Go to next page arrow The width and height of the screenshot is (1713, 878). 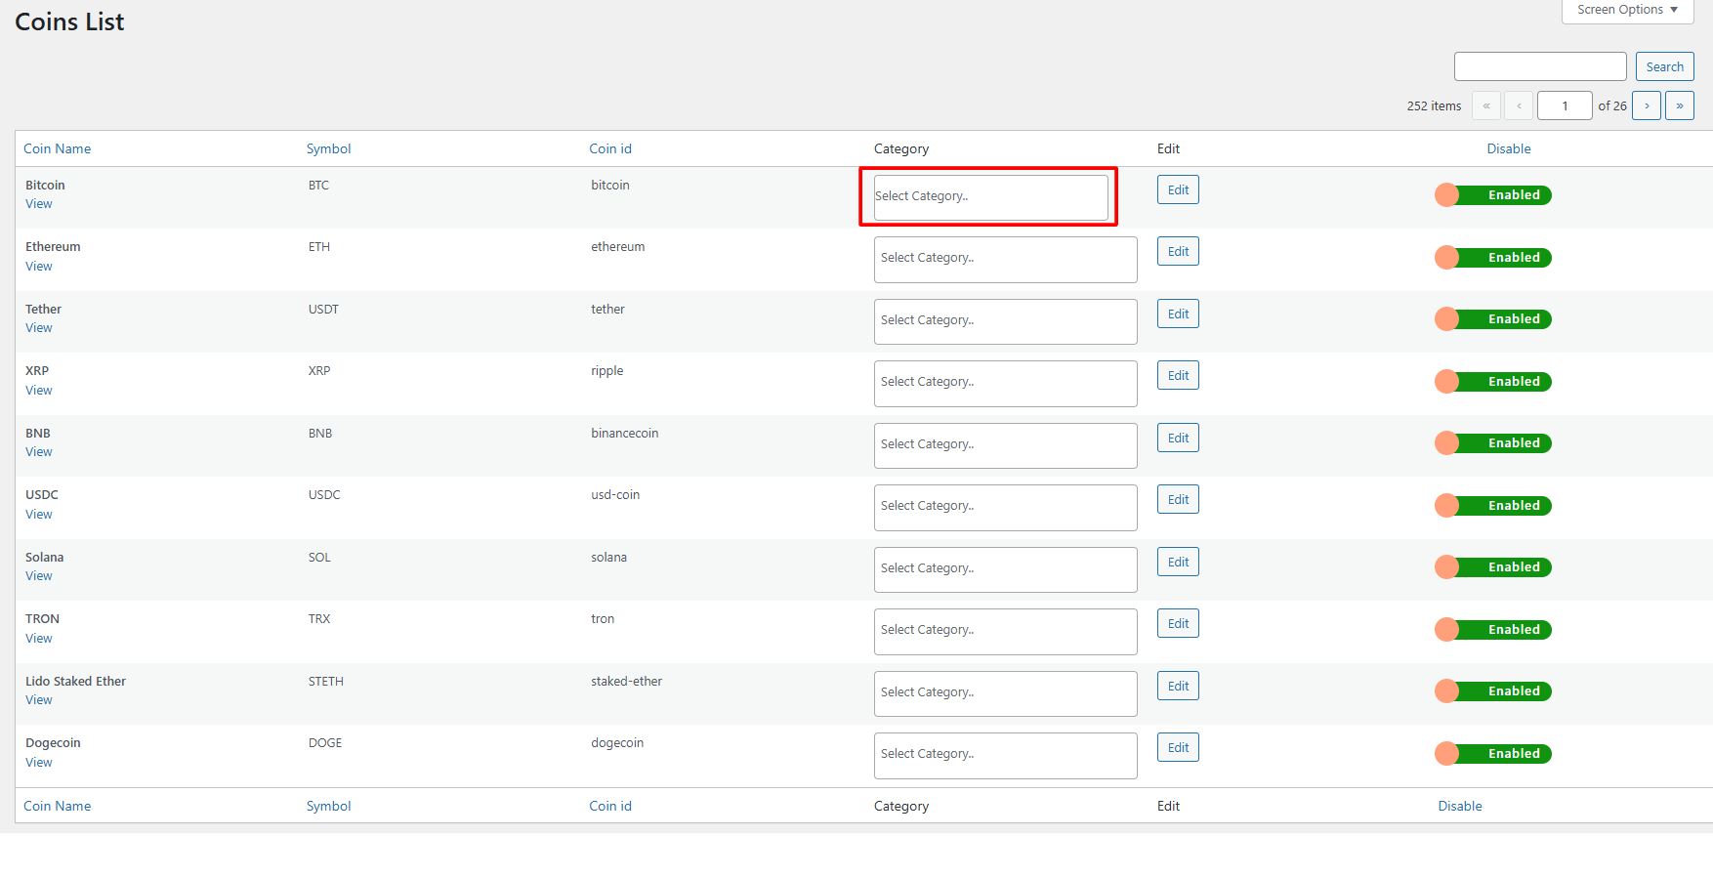tap(1647, 105)
